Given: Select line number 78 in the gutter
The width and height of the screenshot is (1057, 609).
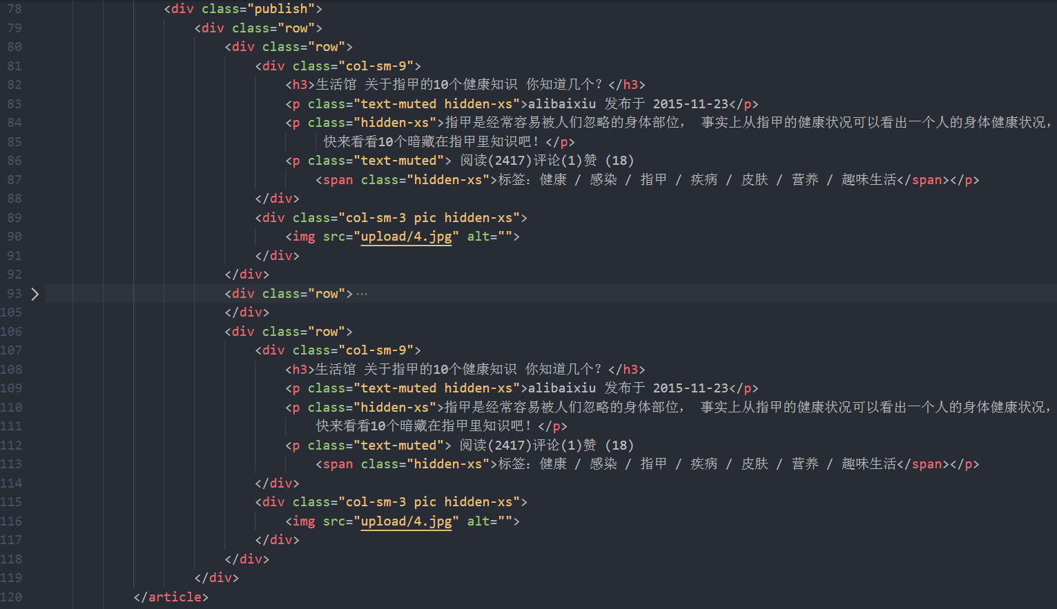Looking at the screenshot, I should [x=14, y=9].
